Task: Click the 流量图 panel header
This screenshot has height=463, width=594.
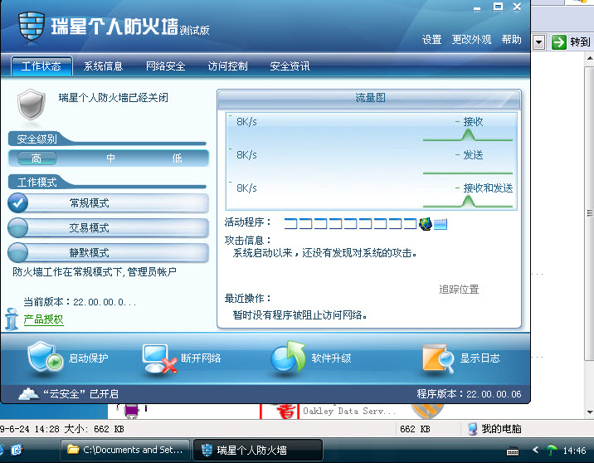Action: 369,99
